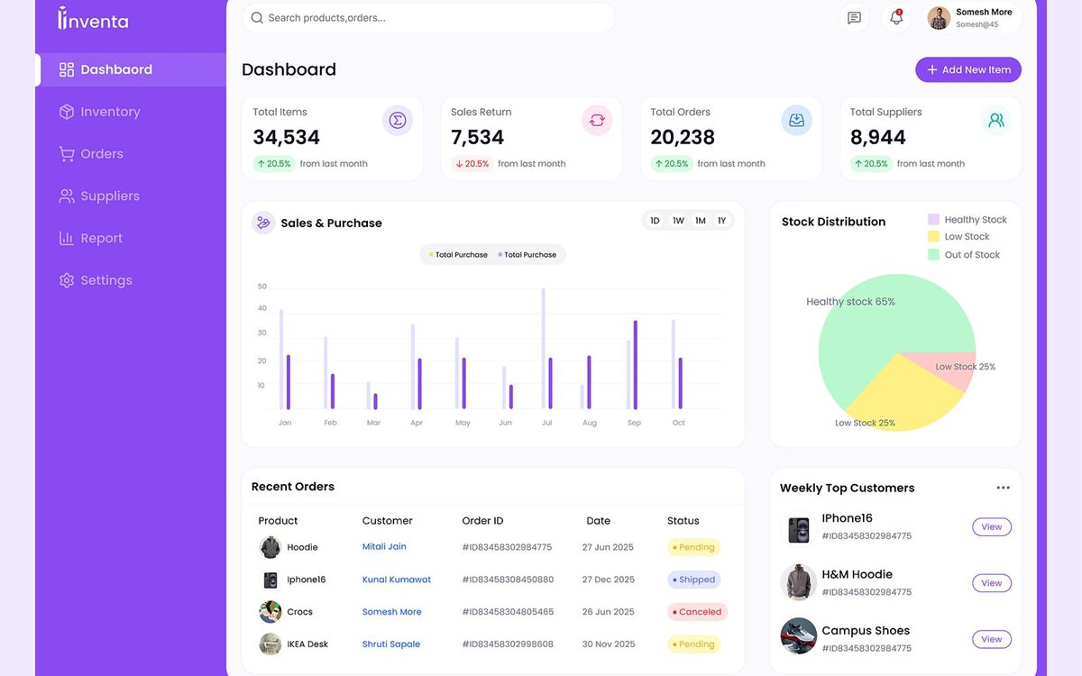Switch chart range to 1Y
Screen dimensions: 1082x676
(722, 221)
